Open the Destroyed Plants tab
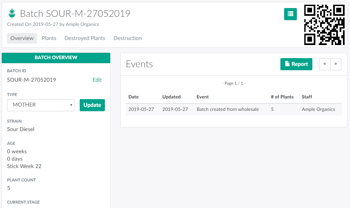 (x=85, y=38)
